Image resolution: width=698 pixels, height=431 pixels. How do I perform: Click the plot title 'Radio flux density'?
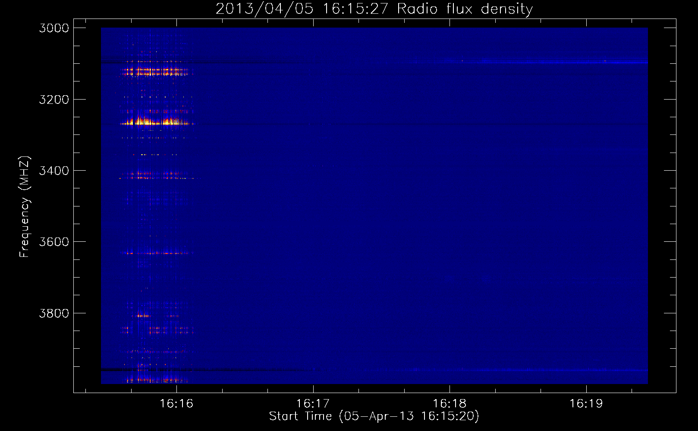[x=465, y=9]
